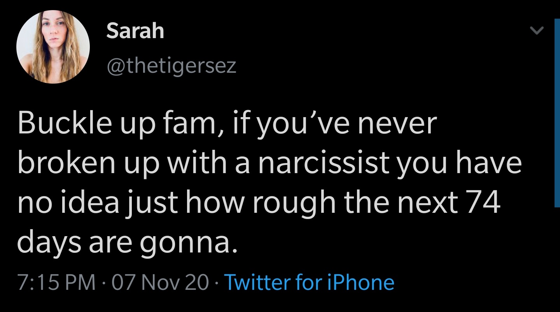Click the opening phrase "Buckle up fam"
560x312 pixels.
(x=115, y=124)
